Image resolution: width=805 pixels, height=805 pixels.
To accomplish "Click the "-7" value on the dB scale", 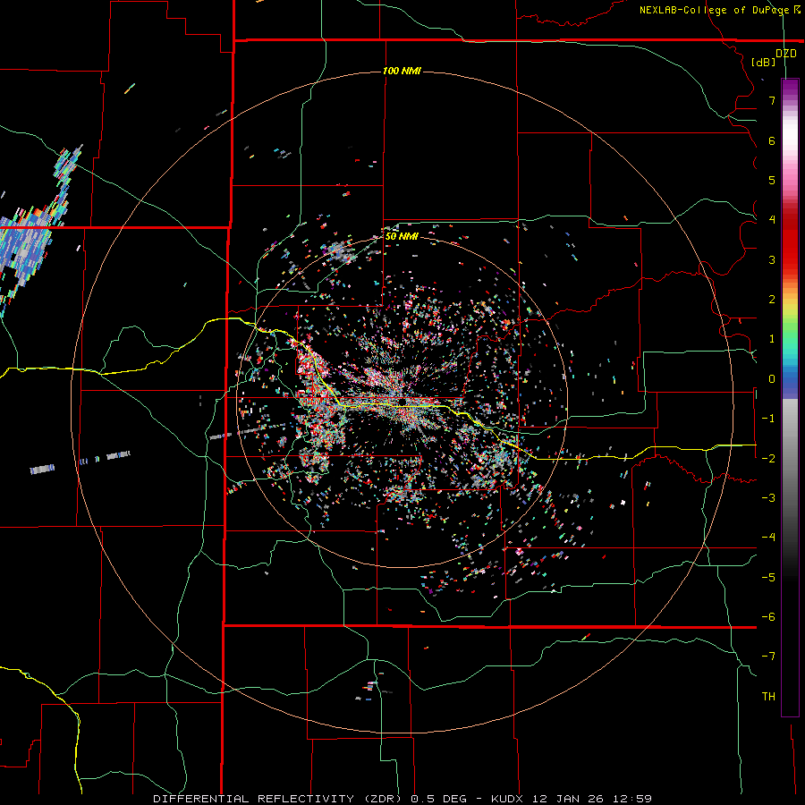I will 768,657.
